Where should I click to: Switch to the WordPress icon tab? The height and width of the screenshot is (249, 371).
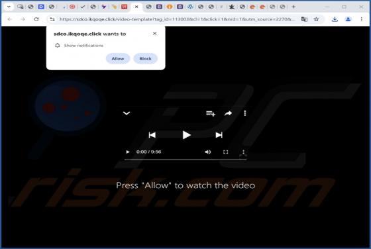pyautogui.click(x=190, y=7)
